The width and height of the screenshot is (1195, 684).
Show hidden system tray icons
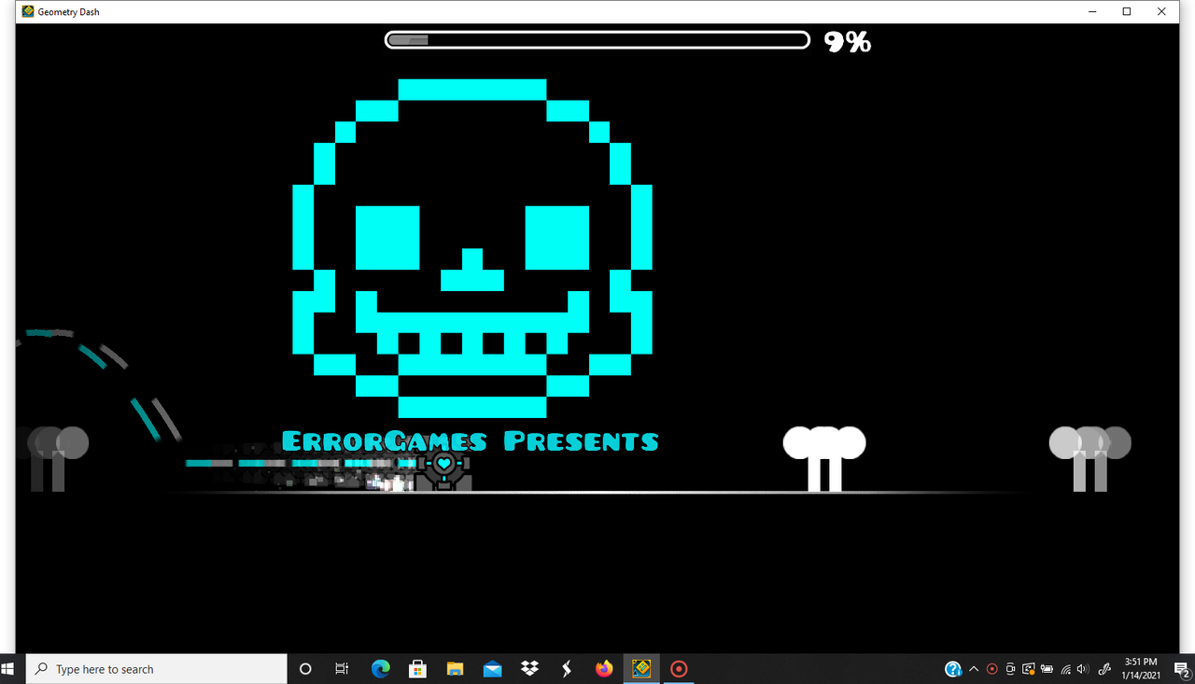click(x=974, y=669)
